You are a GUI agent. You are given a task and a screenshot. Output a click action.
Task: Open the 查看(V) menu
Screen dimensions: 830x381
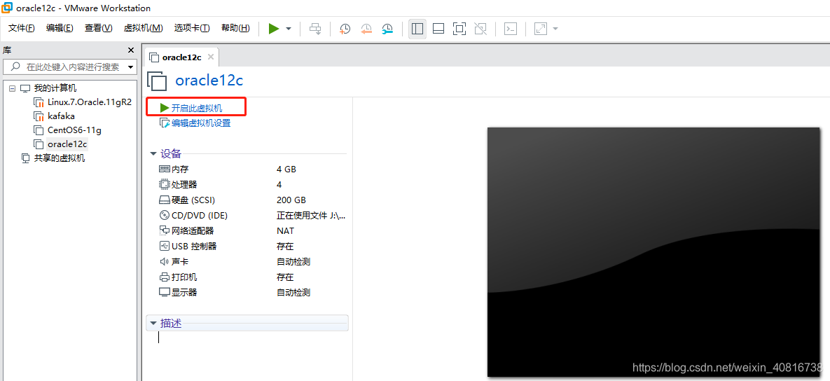[99, 28]
